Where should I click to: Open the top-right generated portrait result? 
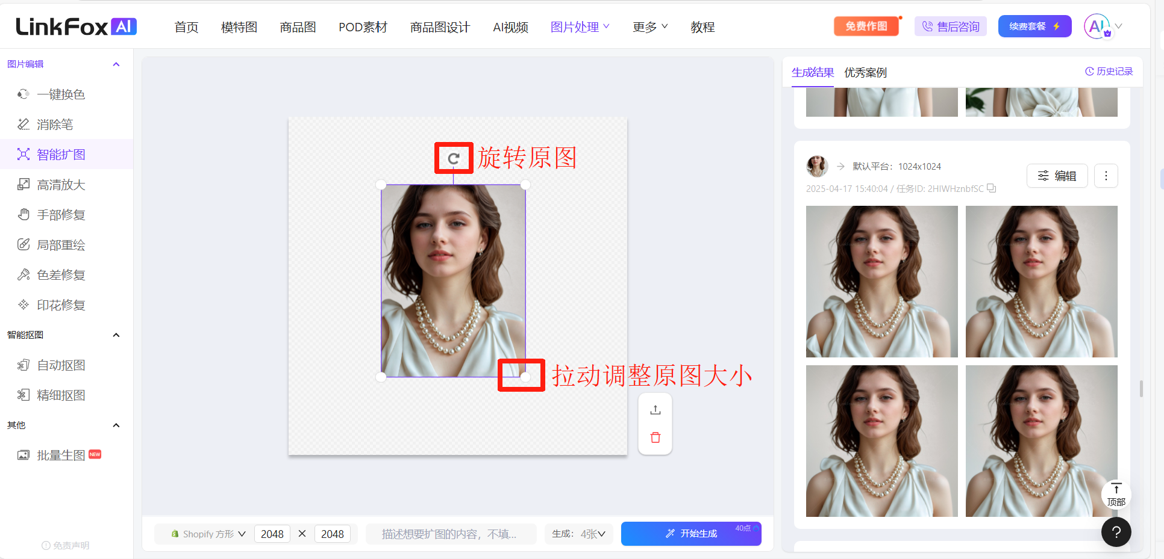(x=1041, y=282)
